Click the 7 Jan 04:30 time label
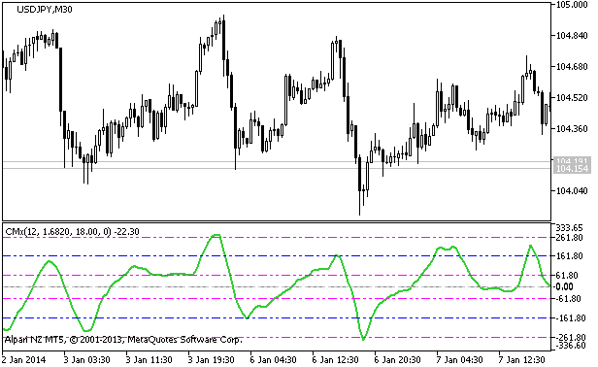 [x=459, y=360]
